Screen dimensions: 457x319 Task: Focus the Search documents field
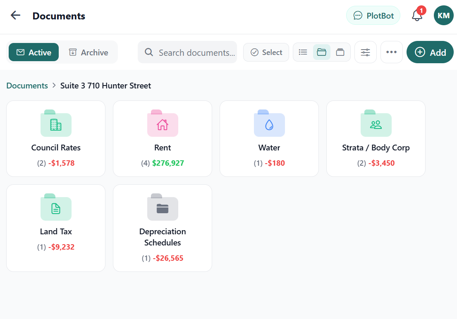tap(187, 52)
